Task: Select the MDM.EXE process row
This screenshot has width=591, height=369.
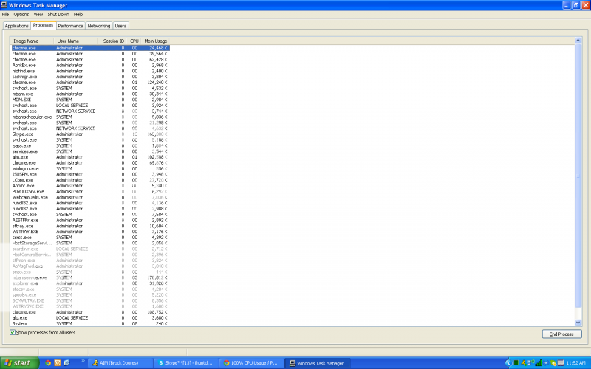Action: click(90, 100)
